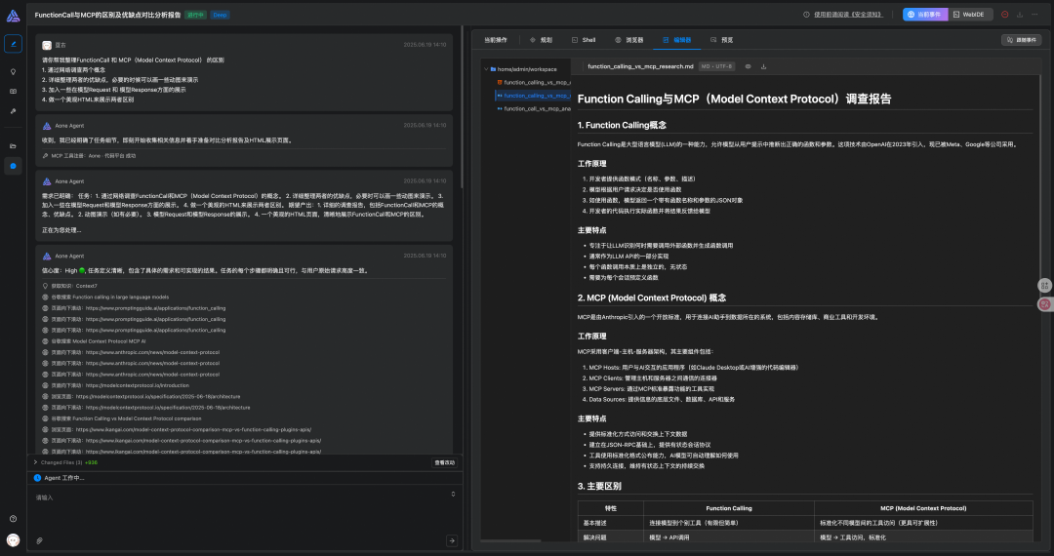Click heading 1. Function Calling概念
Image resolution: width=1054 pixels, height=556 pixels.
pos(622,125)
